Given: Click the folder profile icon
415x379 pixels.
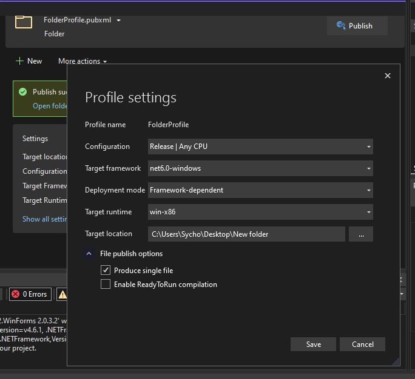Looking at the screenshot, I should (24, 22).
